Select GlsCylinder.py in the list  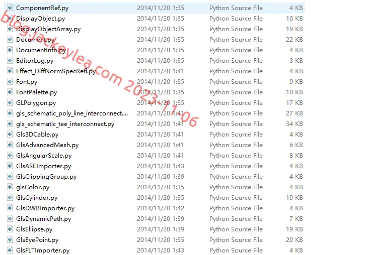(x=37, y=198)
